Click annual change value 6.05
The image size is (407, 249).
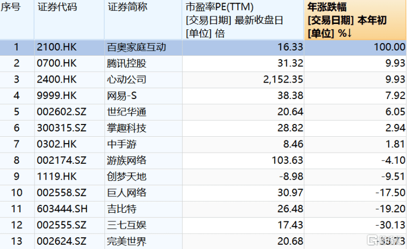coord(395,112)
